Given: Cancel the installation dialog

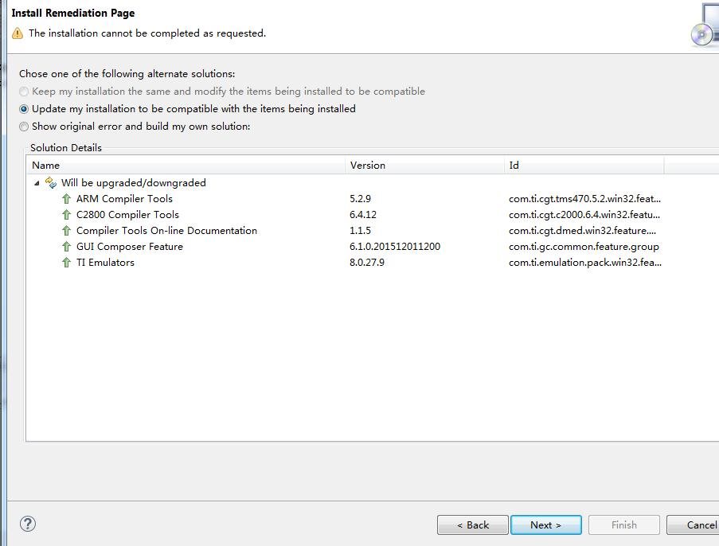Looking at the screenshot, I should coord(697,525).
